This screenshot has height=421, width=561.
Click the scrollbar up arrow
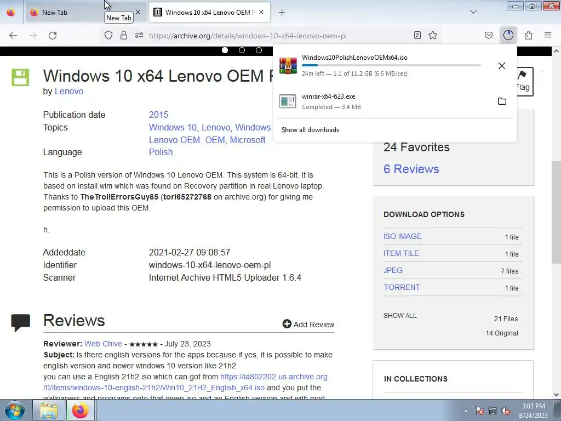point(556,51)
